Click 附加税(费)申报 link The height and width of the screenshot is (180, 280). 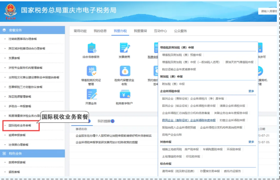(173, 84)
